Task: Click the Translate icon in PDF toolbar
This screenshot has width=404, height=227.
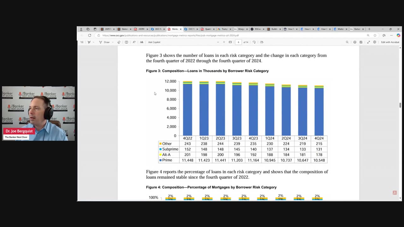Action: tap(141, 42)
